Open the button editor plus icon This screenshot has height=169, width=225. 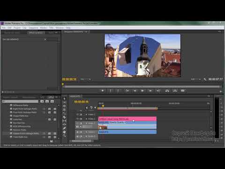pos(221,92)
